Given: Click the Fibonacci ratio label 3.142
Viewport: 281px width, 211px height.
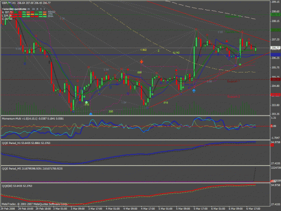Looking at the screenshot, I should point(176,53).
